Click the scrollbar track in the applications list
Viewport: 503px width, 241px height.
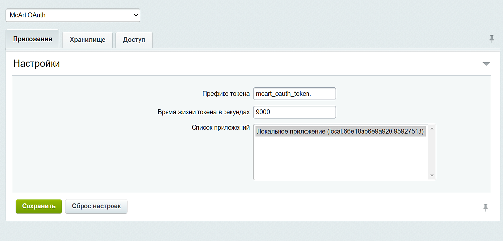pyautogui.click(x=432, y=152)
